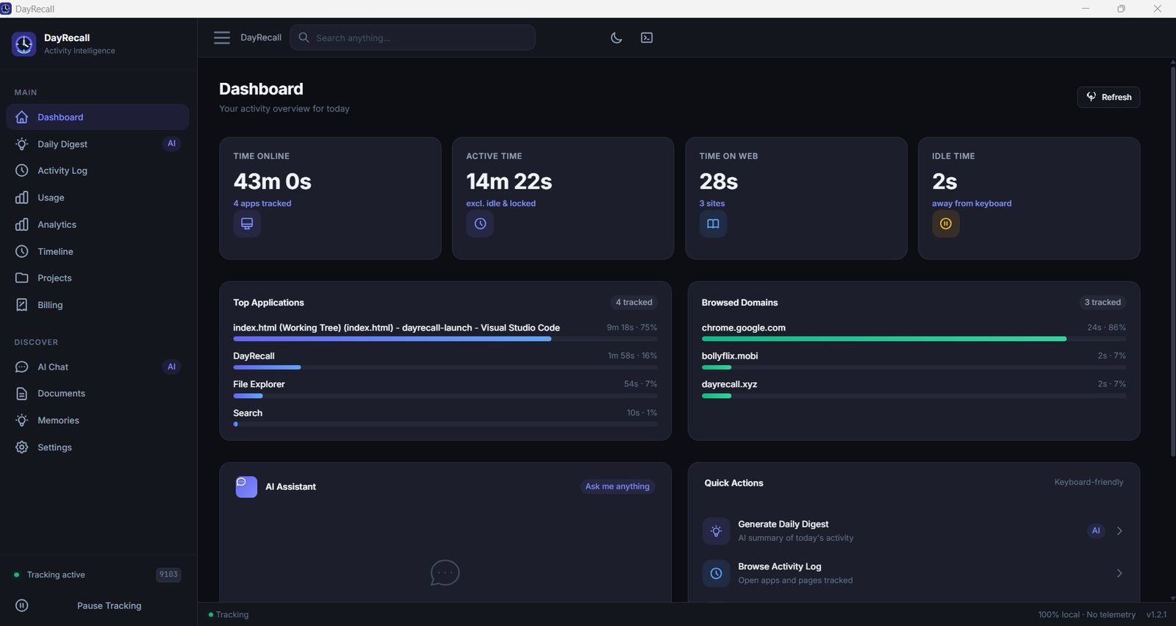Go to Daily Digest in the sidebar
The image size is (1176, 626).
coord(98,144)
